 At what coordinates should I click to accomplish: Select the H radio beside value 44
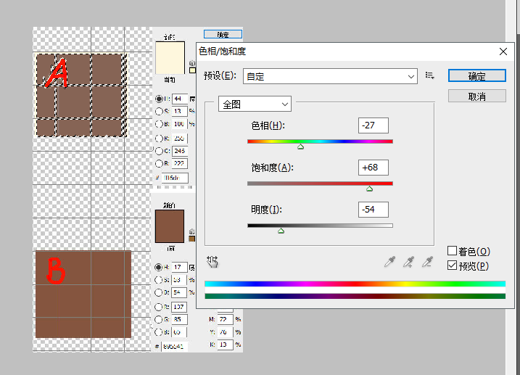159,99
